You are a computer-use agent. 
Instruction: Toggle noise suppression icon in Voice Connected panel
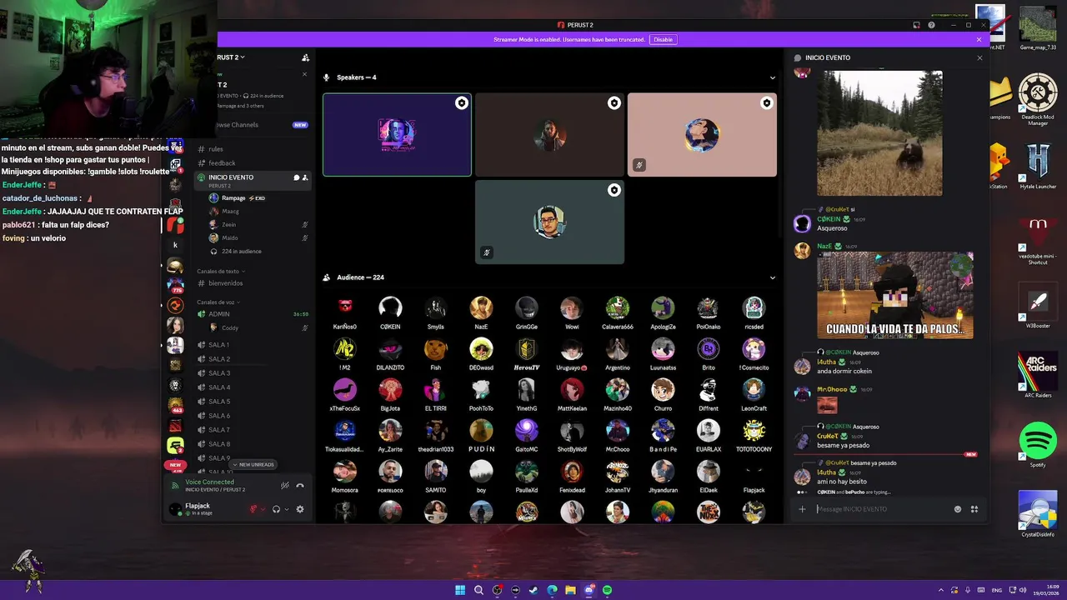(285, 485)
